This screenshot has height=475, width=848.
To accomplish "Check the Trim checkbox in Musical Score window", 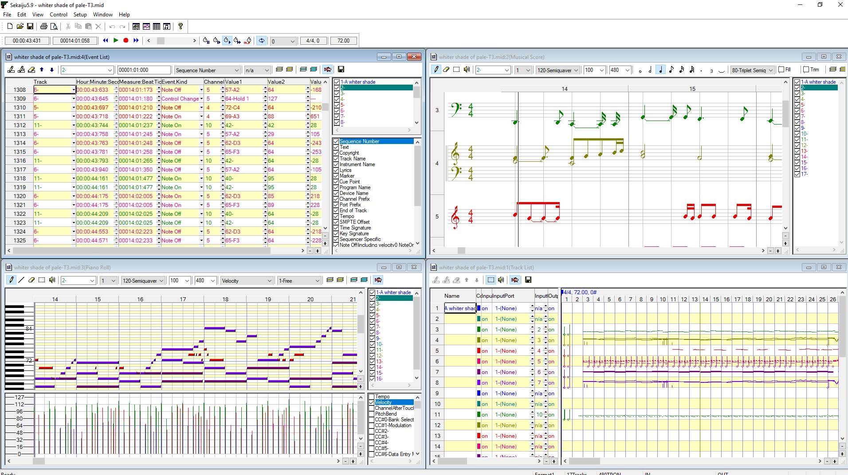I will click(805, 70).
